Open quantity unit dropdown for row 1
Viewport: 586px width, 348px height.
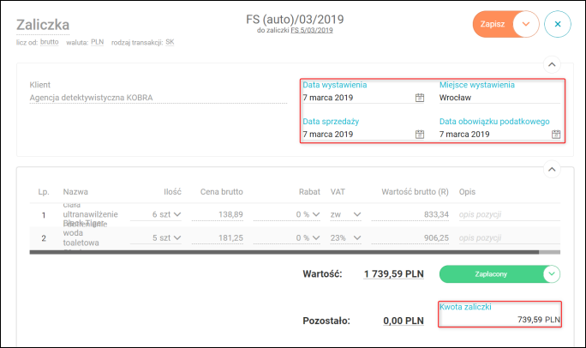click(x=177, y=214)
